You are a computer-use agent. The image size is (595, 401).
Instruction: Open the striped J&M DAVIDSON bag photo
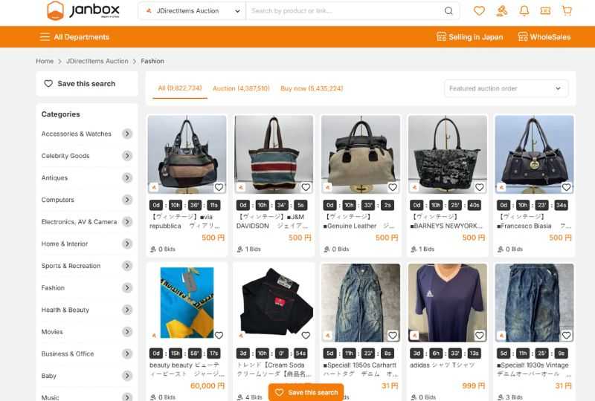point(274,154)
